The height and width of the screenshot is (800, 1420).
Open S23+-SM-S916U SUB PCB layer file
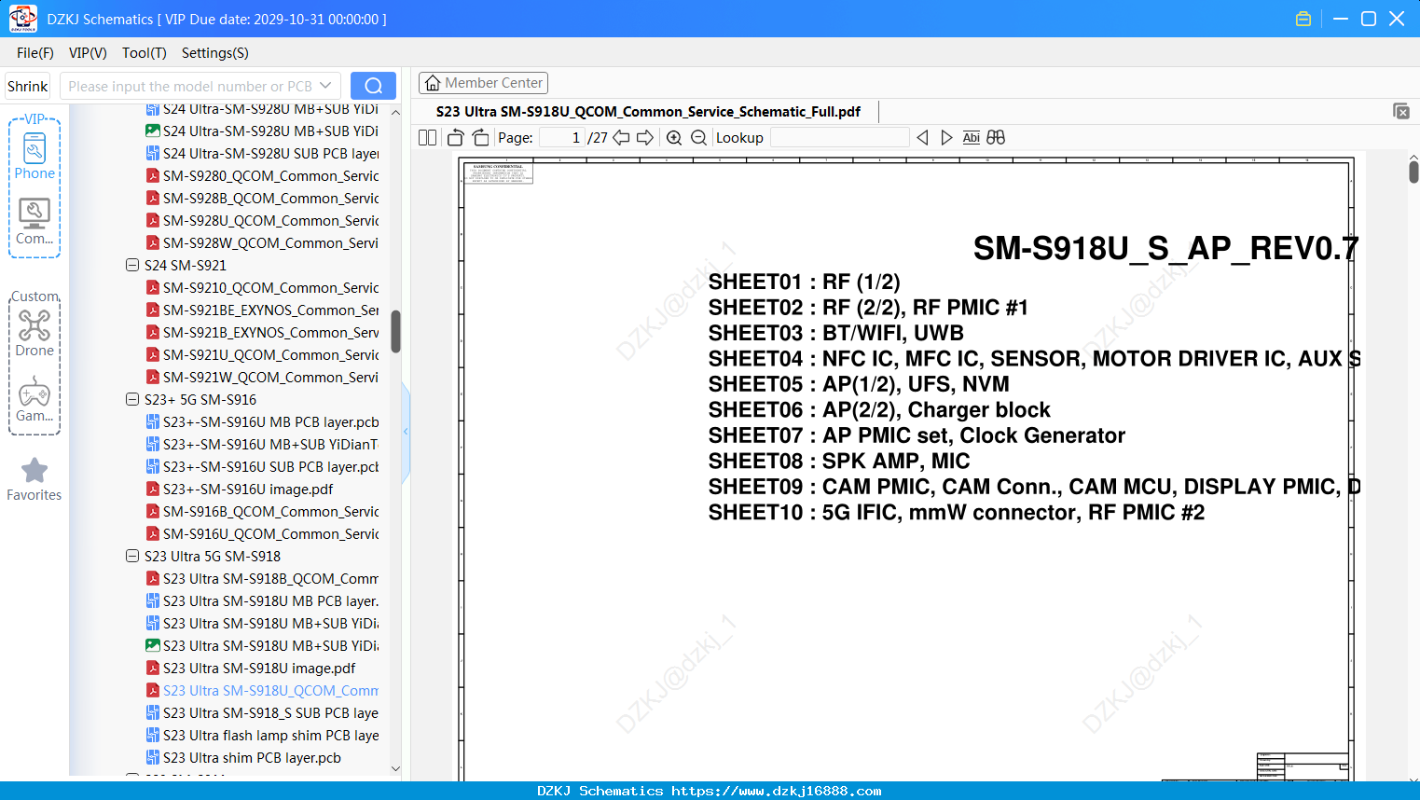(263, 466)
